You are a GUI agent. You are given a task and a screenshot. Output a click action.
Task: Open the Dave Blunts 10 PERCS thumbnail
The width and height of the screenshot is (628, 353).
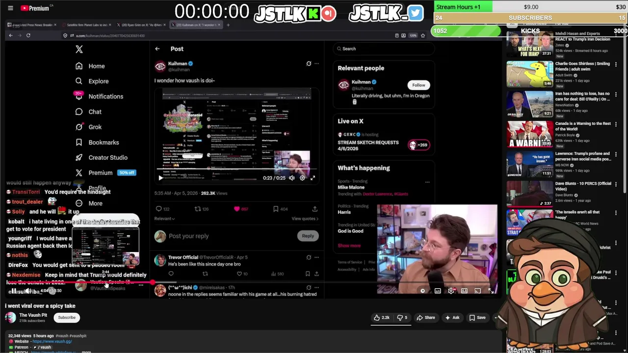coord(530,194)
